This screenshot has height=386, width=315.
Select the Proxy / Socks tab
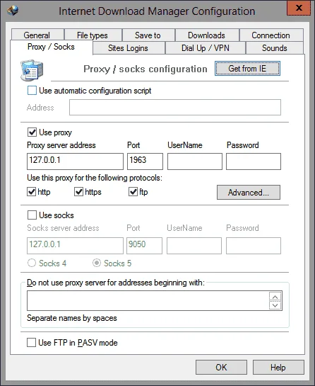[51, 47]
